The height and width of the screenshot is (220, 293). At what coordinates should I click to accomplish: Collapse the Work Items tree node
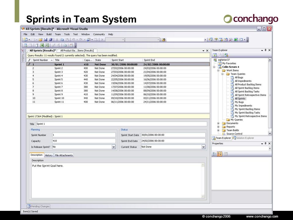tap(218, 71)
